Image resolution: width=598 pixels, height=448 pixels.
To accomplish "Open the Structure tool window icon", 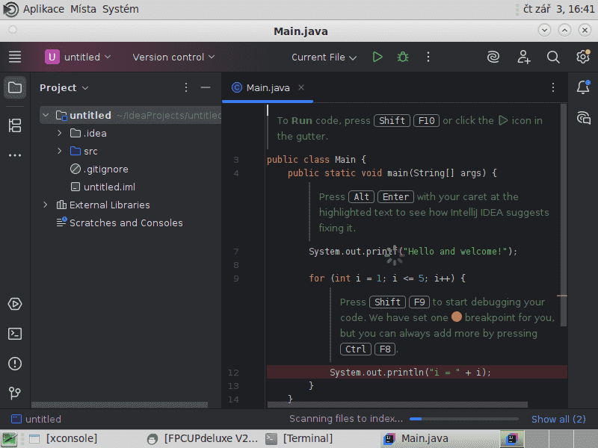I will pyautogui.click(x=15, y=125).
